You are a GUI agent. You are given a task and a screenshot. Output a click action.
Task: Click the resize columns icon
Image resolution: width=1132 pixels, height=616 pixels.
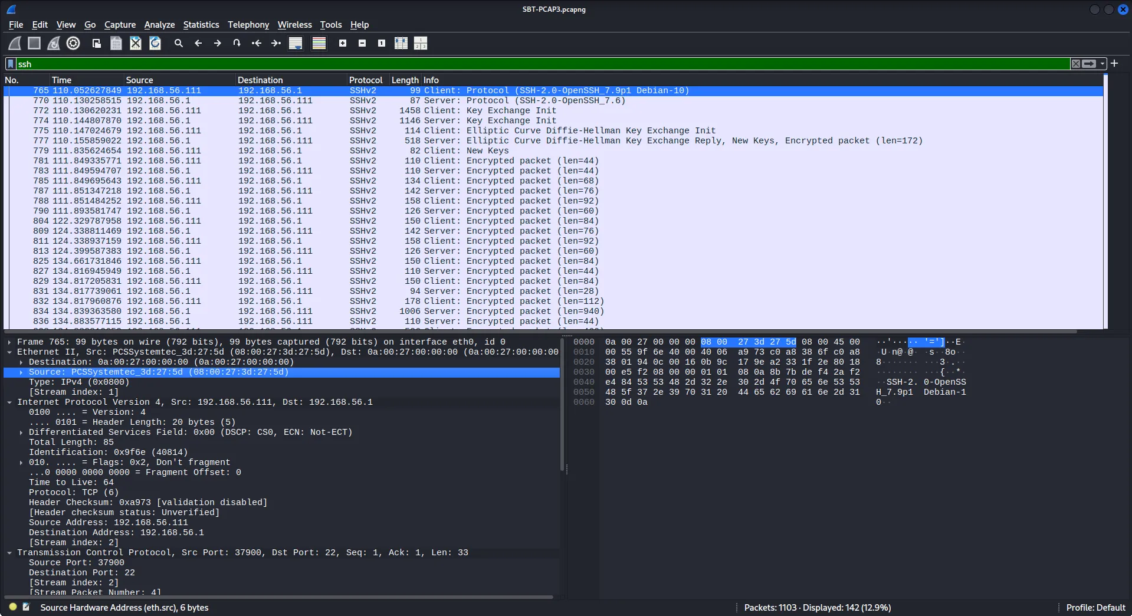point(401,43)
